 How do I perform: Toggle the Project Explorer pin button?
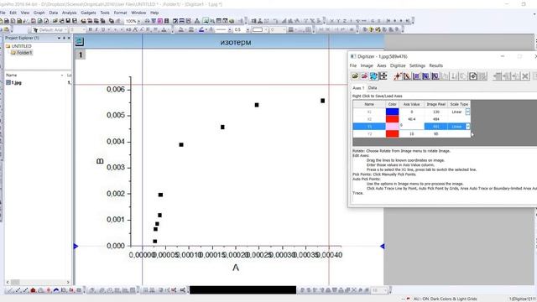(64, 38)
